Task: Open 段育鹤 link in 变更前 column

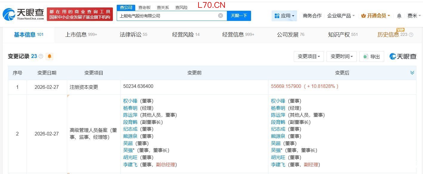Action: tap(130, 122)
